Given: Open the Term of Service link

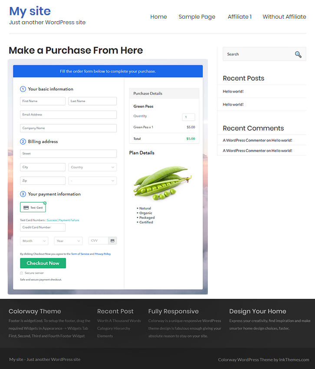Looking at the screenshot, I should coord(80,254).
